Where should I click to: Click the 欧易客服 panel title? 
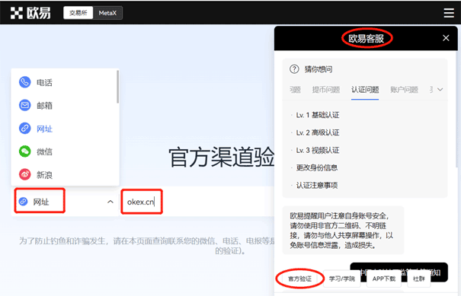366,38
